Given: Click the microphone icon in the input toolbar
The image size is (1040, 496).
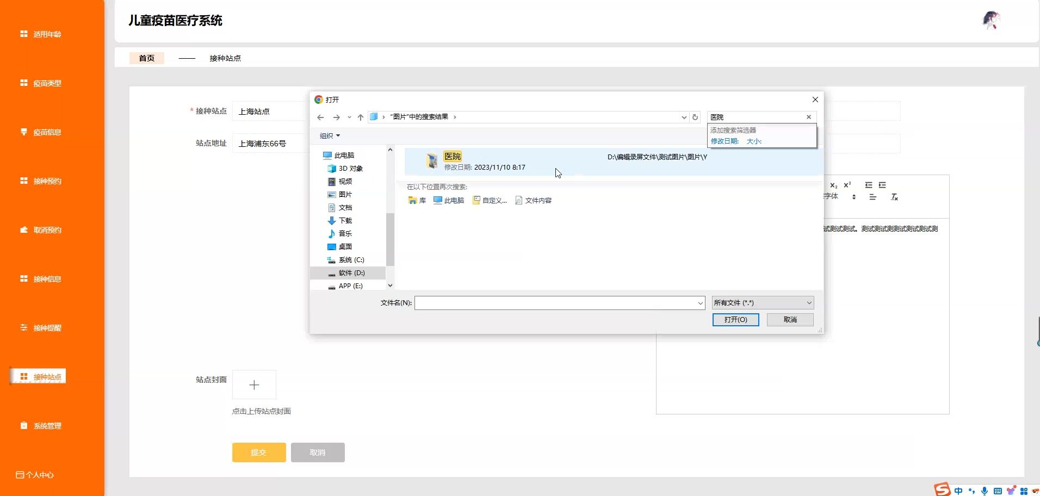Looking at the screenshot, I should click(985, 491).
